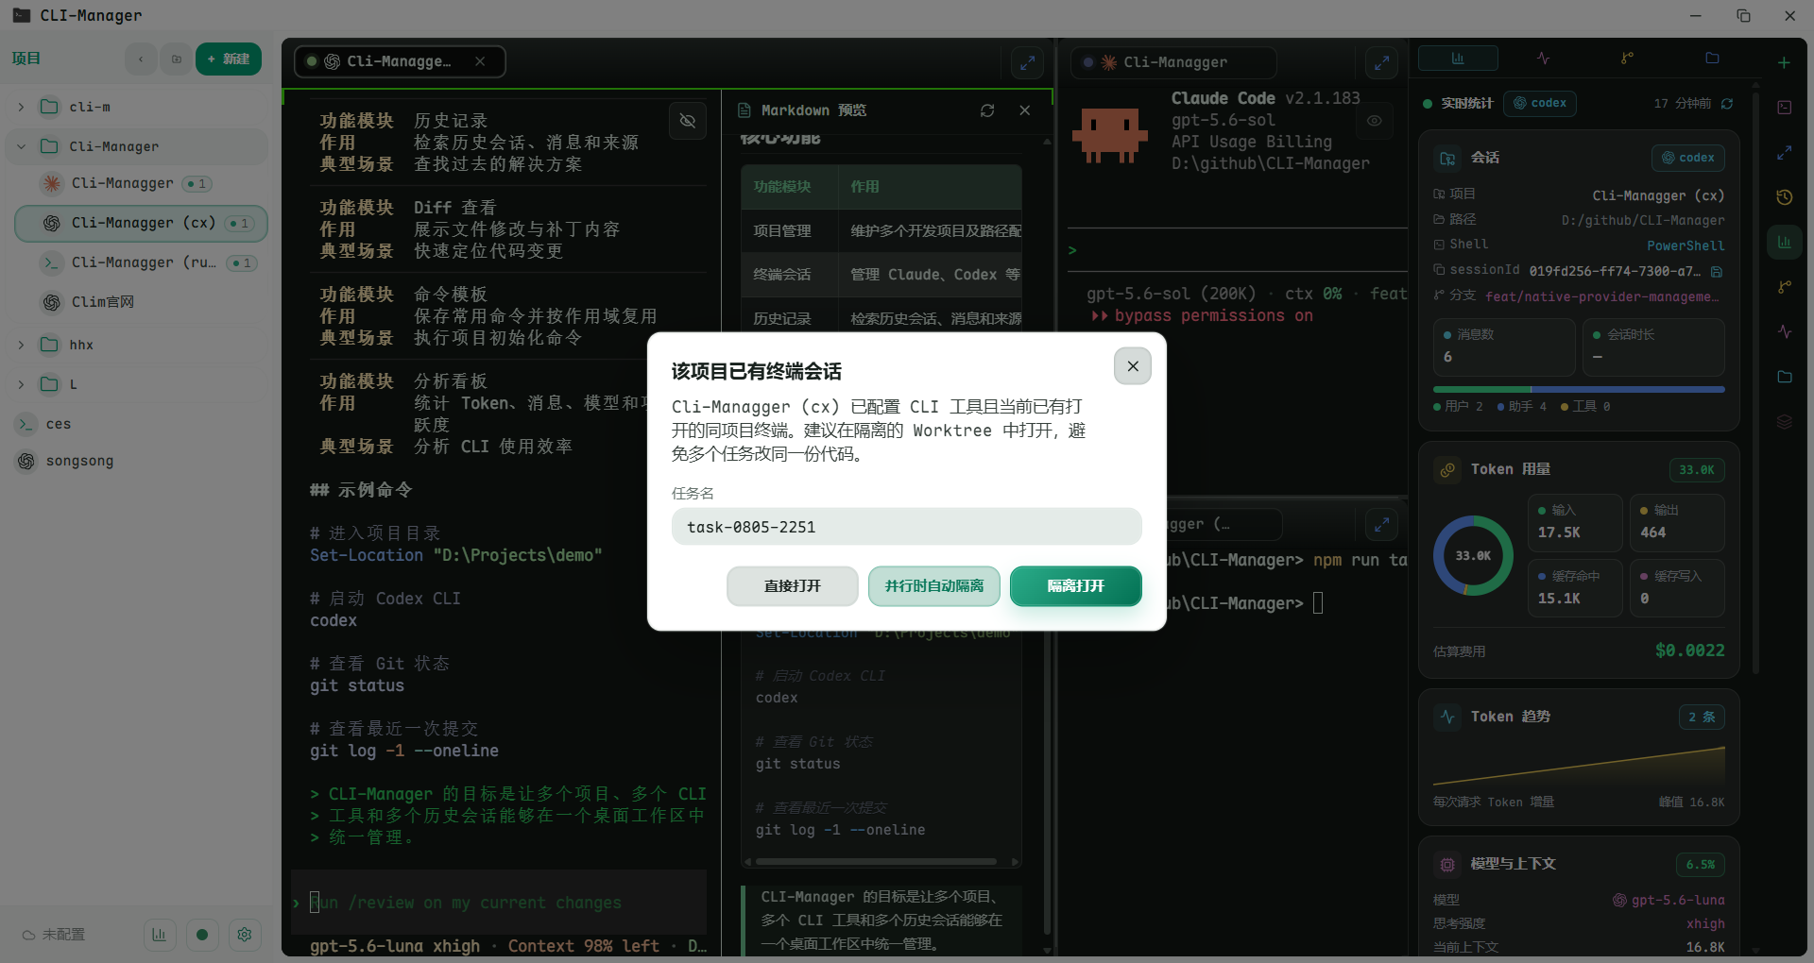Viewport: 1814px width, 963px height.
Task: Click the Token 趋势 line chart
Action: point(1579,766)
